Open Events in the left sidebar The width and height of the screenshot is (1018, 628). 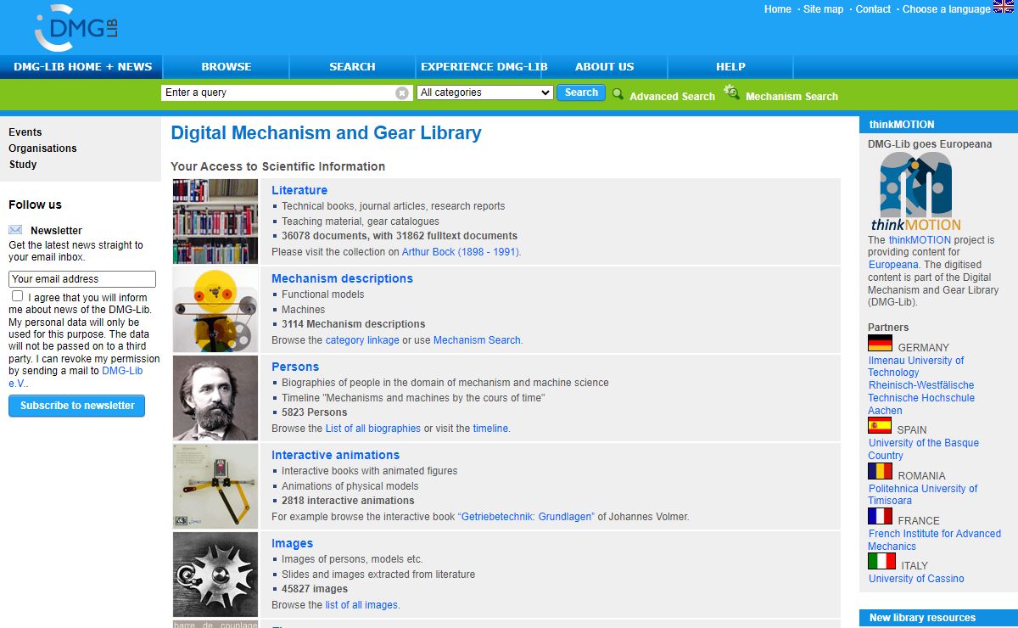pyautogui.click(x=25, y=132)
